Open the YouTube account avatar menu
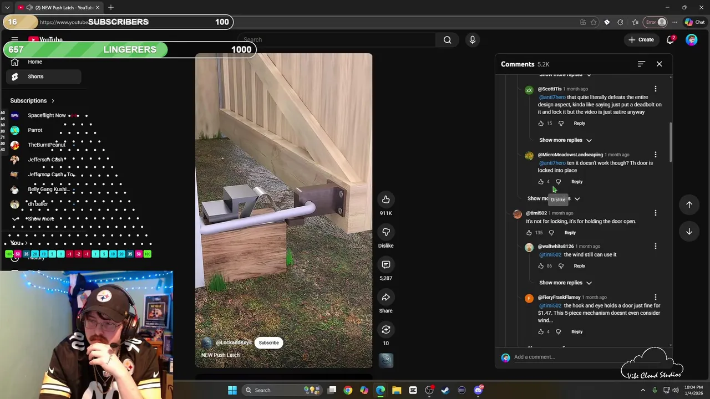Screen dimensions: 710x399 pos(691,40)
